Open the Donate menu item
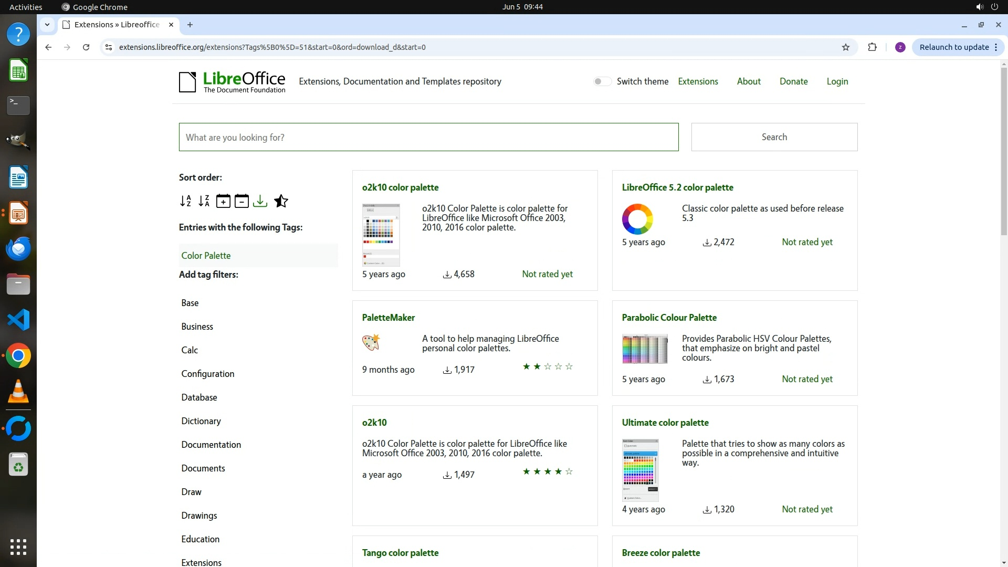Viewport: 1008px width, 567px height. (793, 81)
